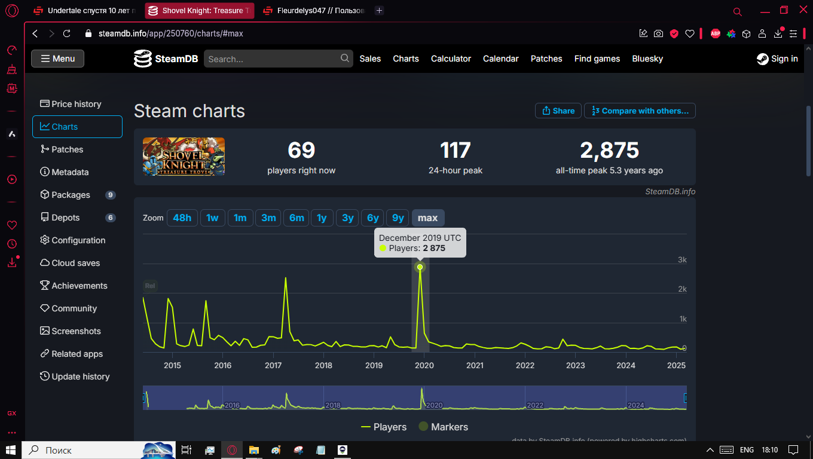Take a snapshot with the camera icon
This screenshot has width=813, height=459.
click(658, 33)
